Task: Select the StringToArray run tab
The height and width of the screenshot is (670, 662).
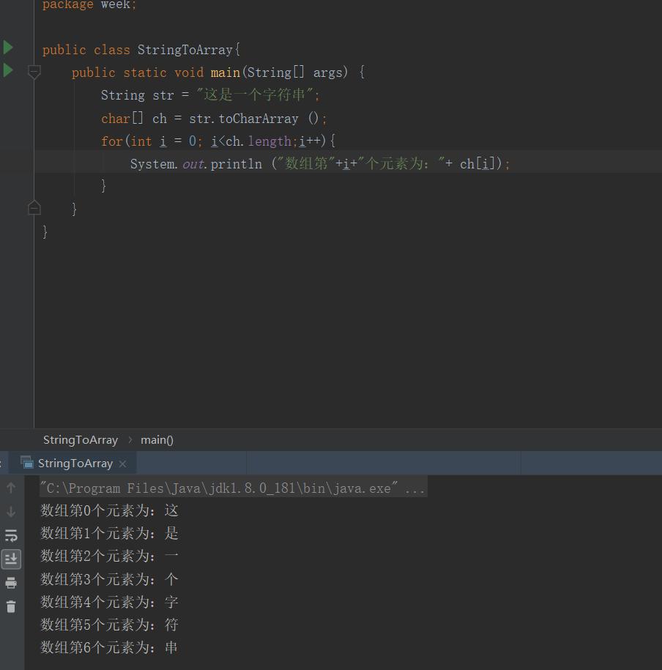Action: (x=75, y=464)
